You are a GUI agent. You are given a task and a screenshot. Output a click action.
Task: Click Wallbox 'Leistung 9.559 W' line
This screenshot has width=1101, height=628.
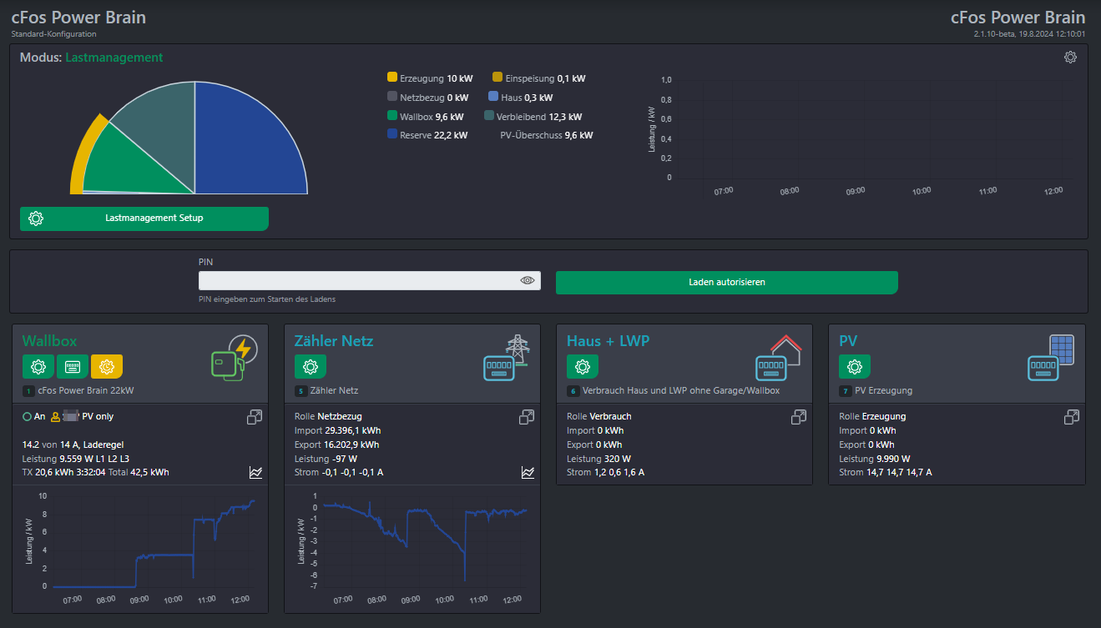click(x=75, y=459)
